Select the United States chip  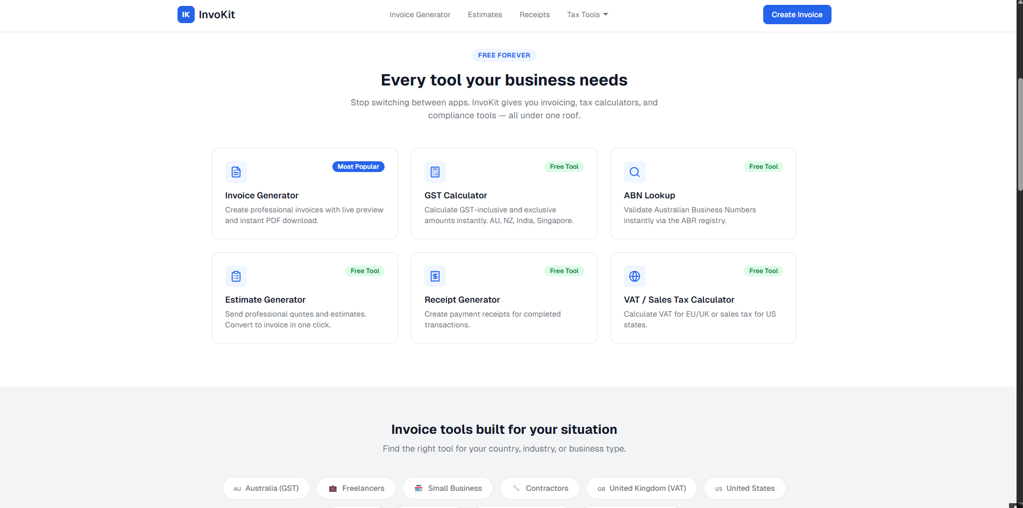(745, 488)
